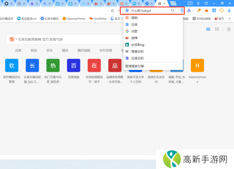The width and height of the screenshot is (234, 169).
Task: Select 谷歌 from the search engine list
Action: click(x=135, y=31)
